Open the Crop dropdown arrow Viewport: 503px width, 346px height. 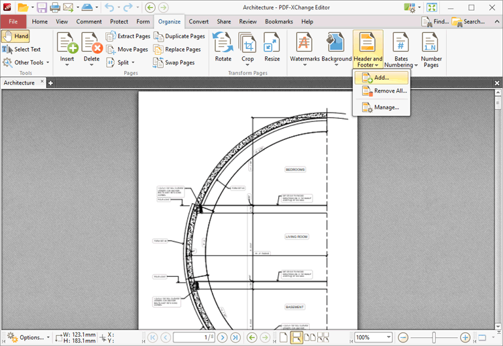(247, 65)
